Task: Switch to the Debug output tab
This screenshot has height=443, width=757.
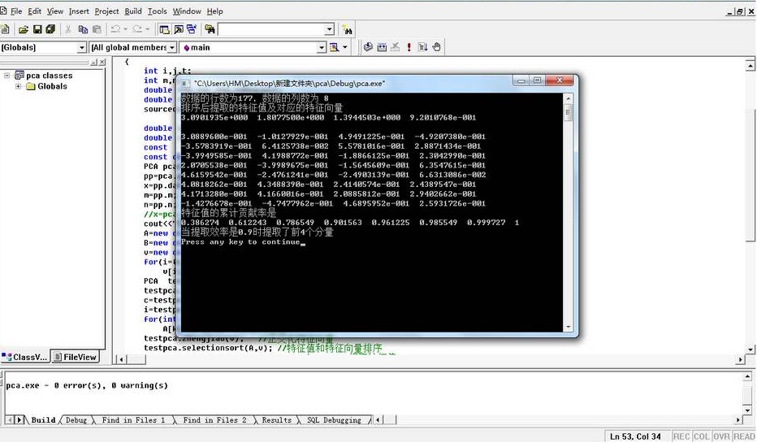Action: (76, 420)
